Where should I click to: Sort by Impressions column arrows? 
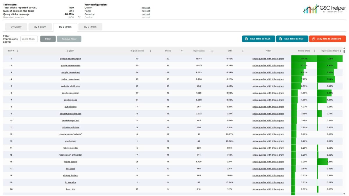[x=212, y=51]
